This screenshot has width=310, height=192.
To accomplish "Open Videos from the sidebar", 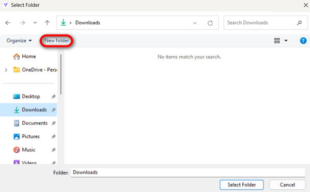I will 25,163.
